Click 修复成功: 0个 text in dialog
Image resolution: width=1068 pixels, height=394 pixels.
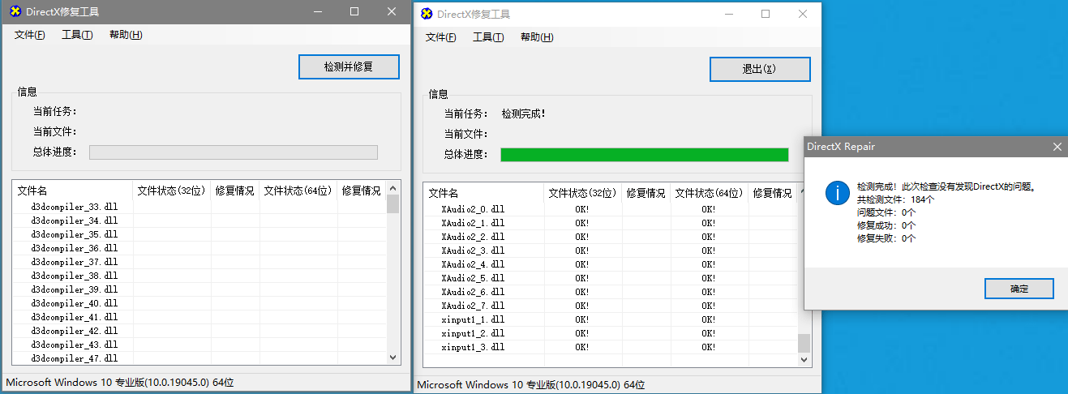[x=886, y=225]
